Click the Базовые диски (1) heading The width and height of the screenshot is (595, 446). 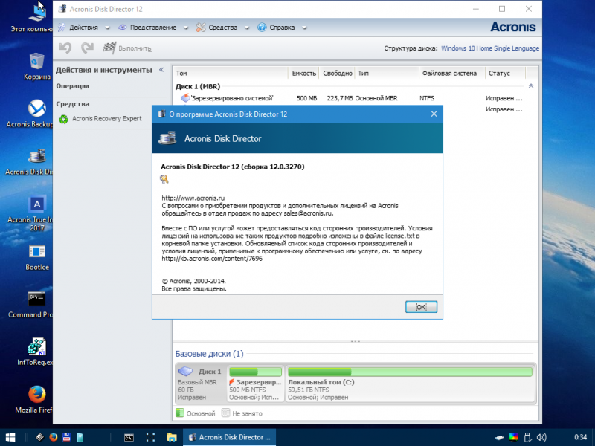[x=209, y=354]
